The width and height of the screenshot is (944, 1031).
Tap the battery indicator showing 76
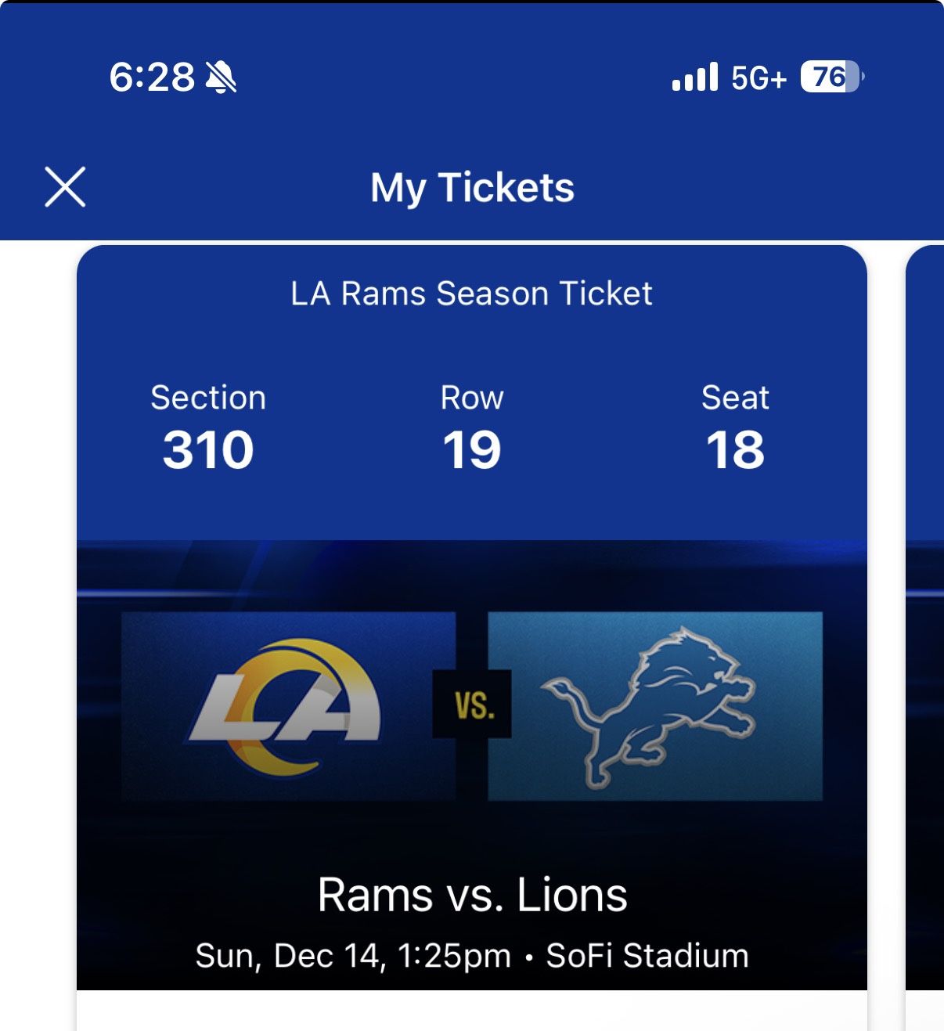pyautogui.click(x=827, y=78)
